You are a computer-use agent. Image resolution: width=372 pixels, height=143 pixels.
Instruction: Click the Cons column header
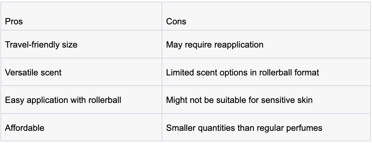click(x=266, y=16)
